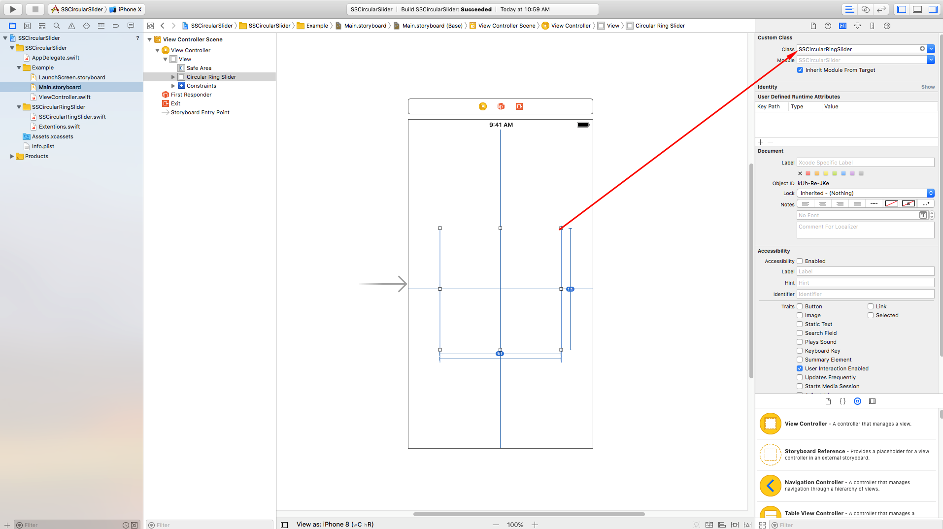Expand the Circular Ring Slider outline item
The width and height of the screenshot is (943, 529).
(x=173, y=77)
